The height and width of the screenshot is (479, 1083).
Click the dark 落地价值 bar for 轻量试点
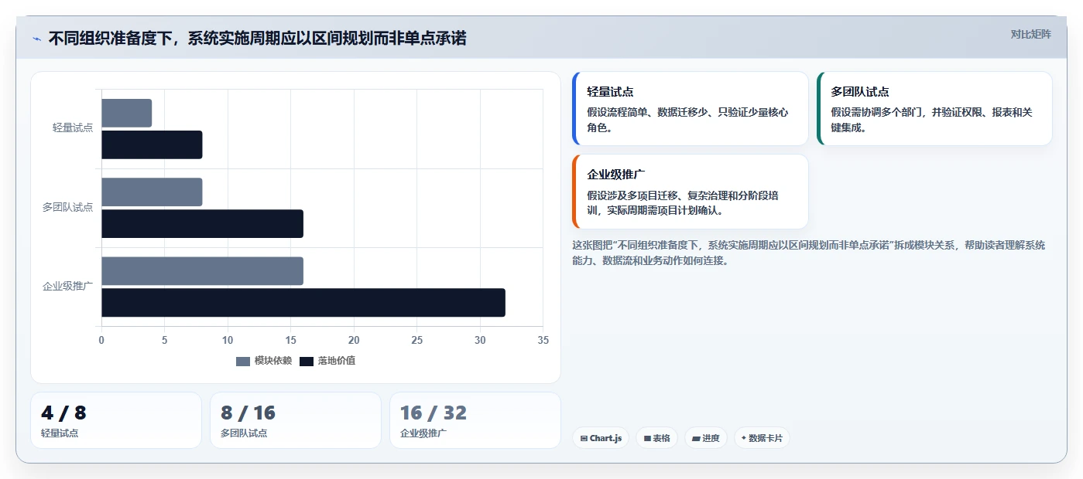click(x=152, y=144)
